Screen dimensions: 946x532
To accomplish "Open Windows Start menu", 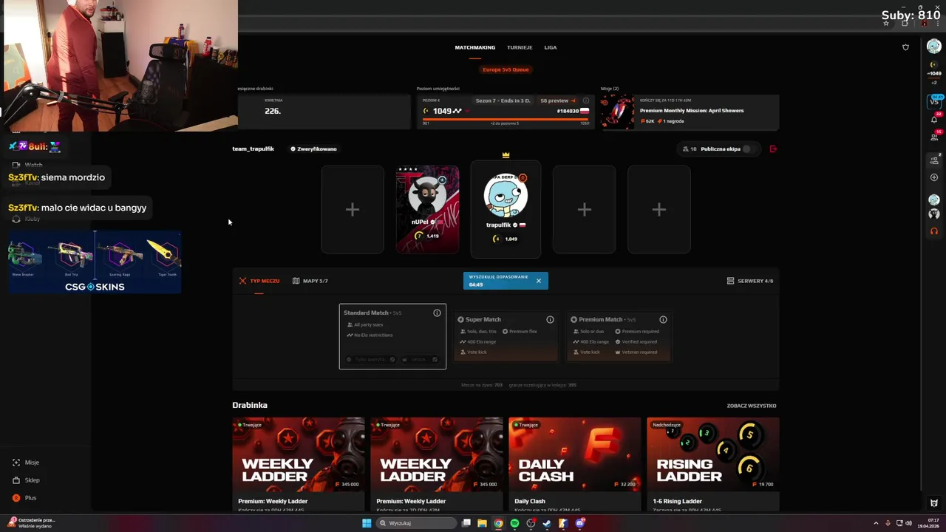I will [x=367, y=523].
